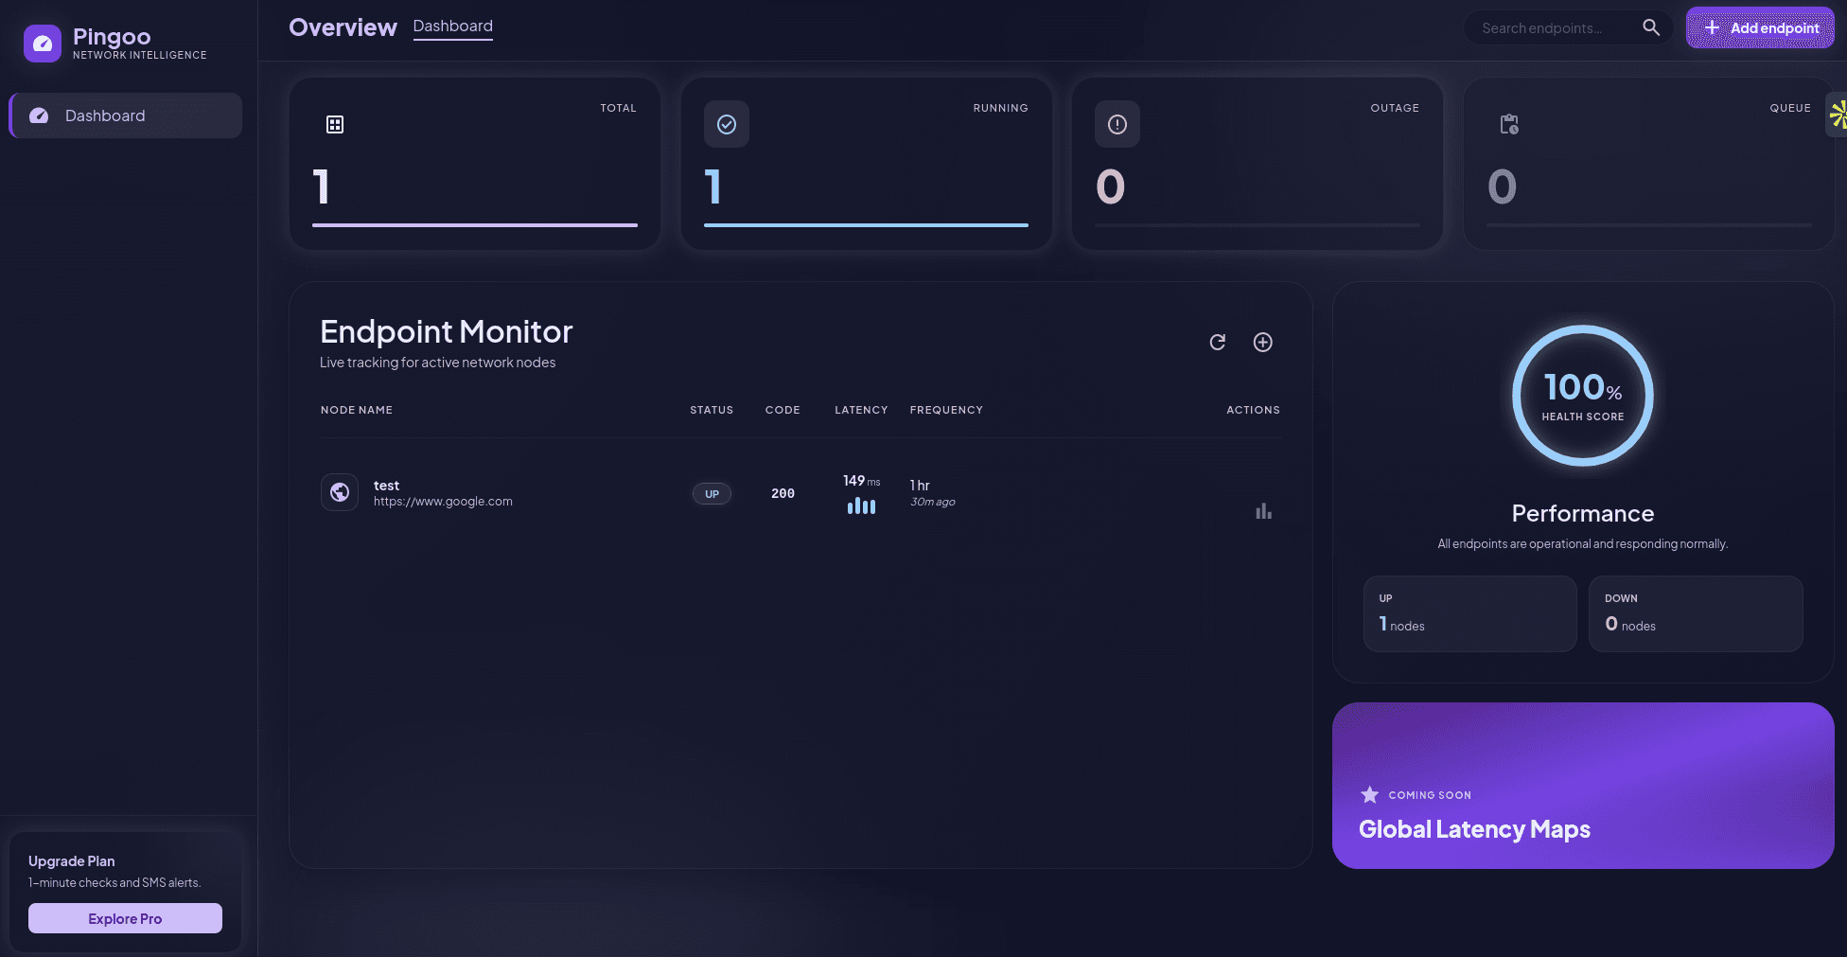Click the RUNNING stat card count

(712, 186)
